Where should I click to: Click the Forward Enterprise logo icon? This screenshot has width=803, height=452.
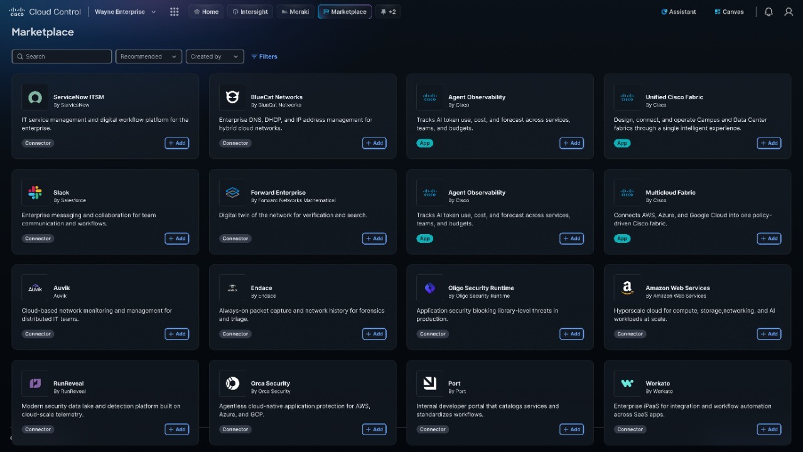click(x=232, y=193)
